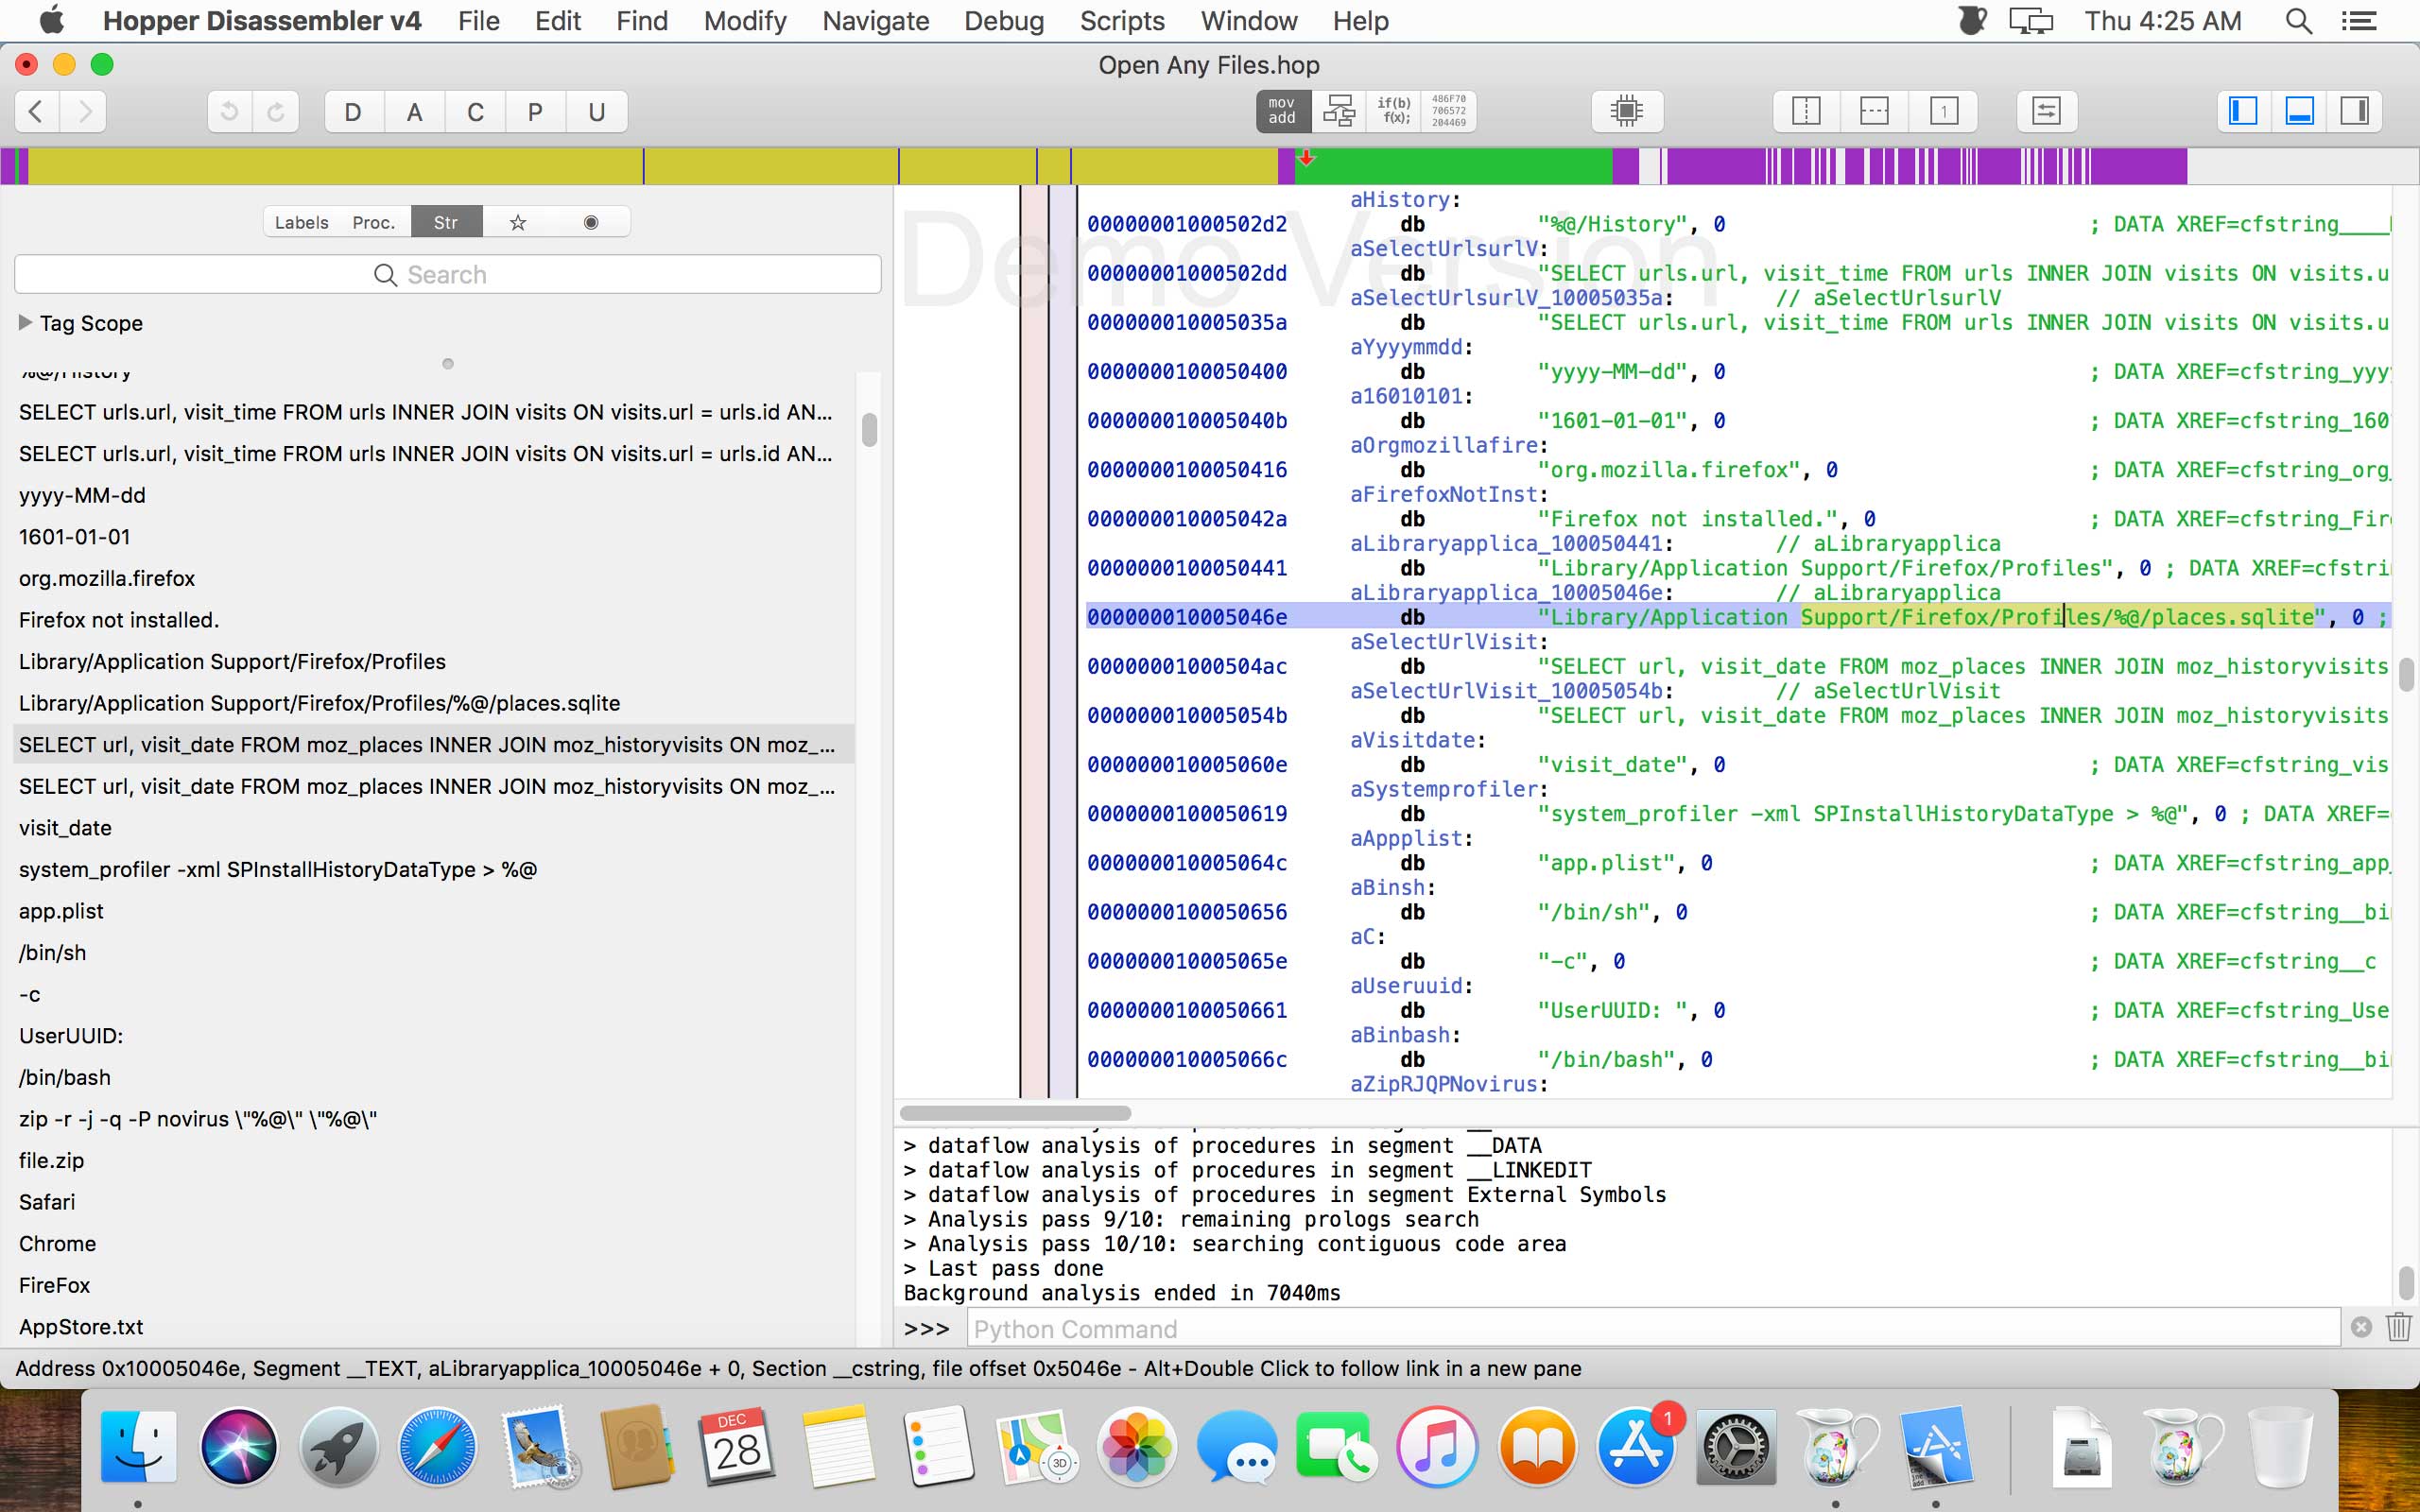Select 'org.mozilla.firefox' in strings list
The image size is (2420, 1512).
tap(433, 578)
